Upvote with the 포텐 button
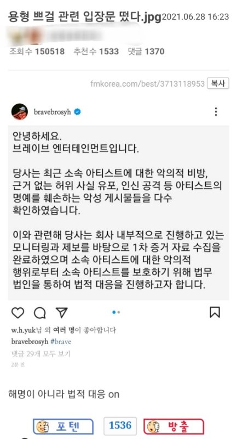Image resolution: width=237 pixels, height=439 pixels. click(x=63, y=426)
